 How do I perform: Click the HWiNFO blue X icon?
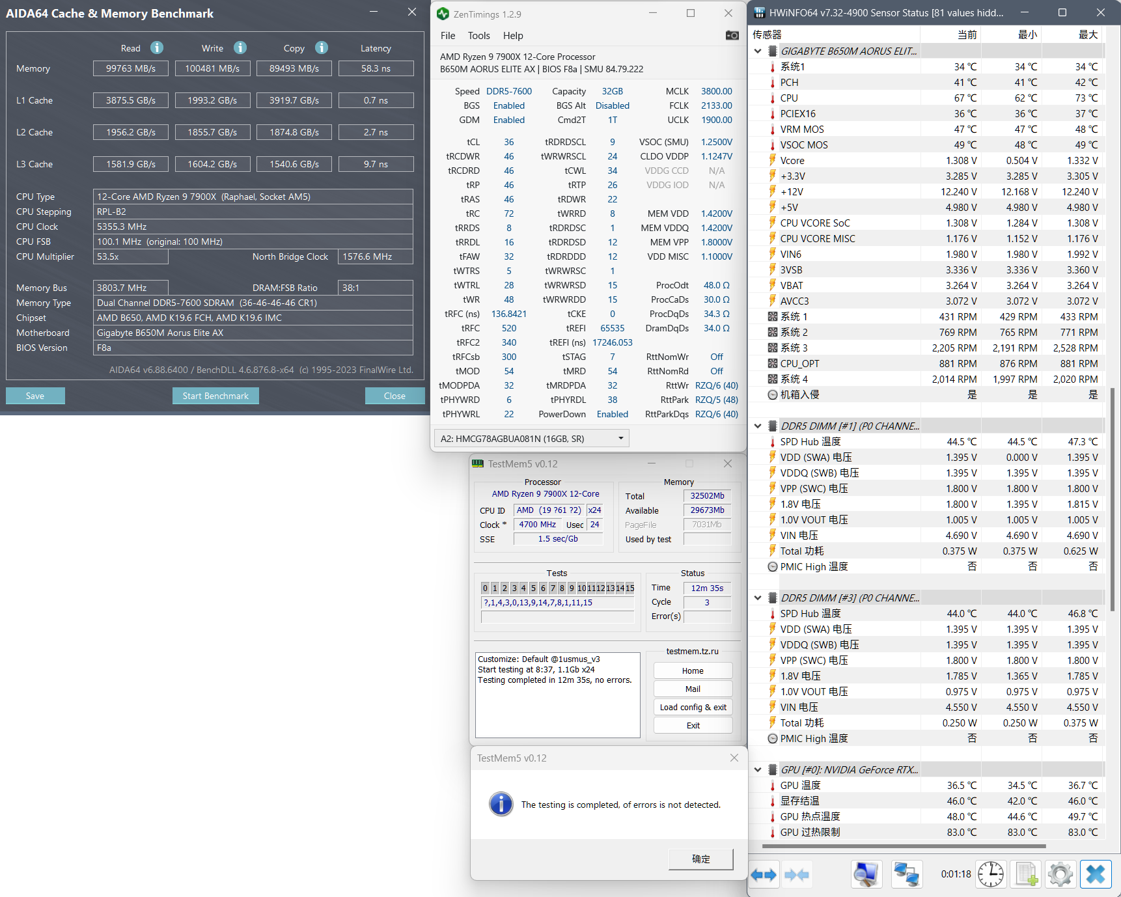pos(1096,874)
